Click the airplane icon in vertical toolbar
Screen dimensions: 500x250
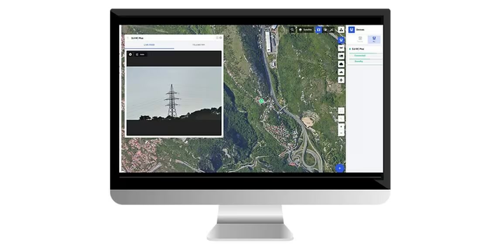click(341, 80)
